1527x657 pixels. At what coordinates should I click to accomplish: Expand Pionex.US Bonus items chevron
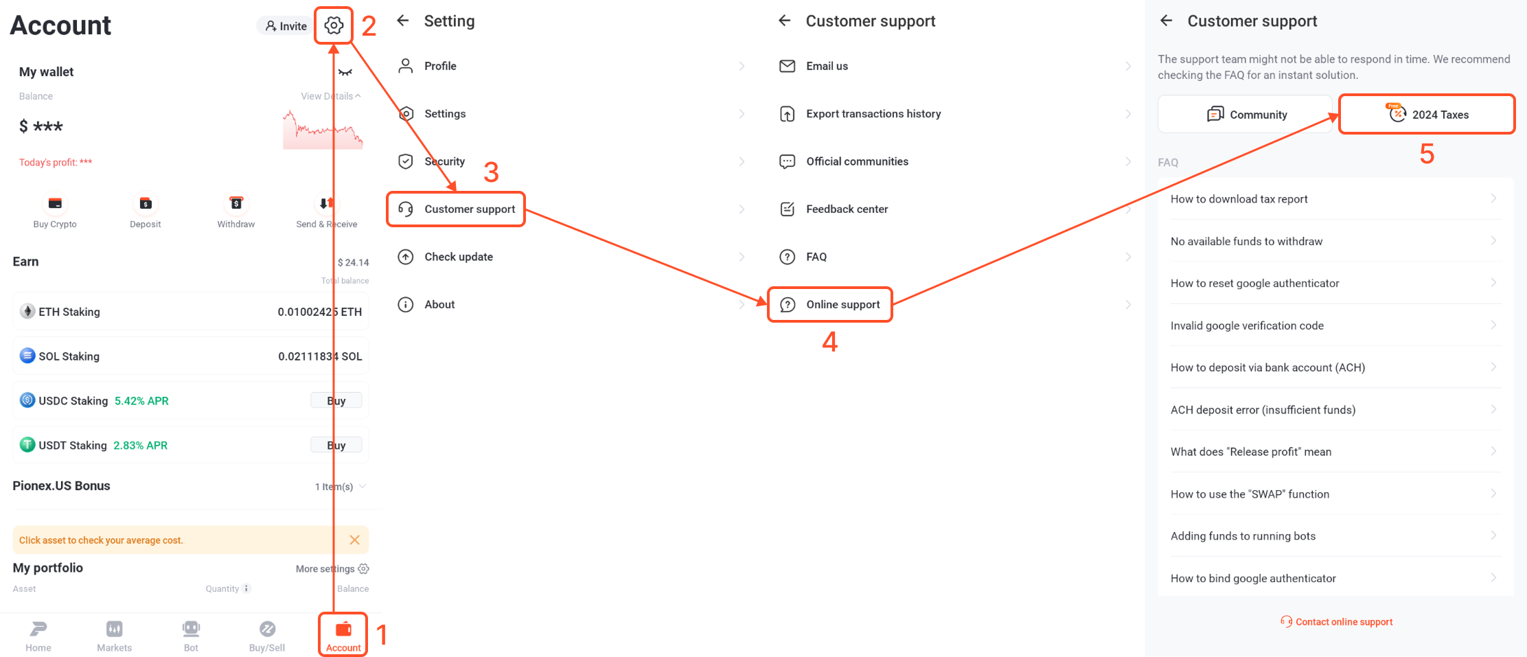tap(363, 487)
